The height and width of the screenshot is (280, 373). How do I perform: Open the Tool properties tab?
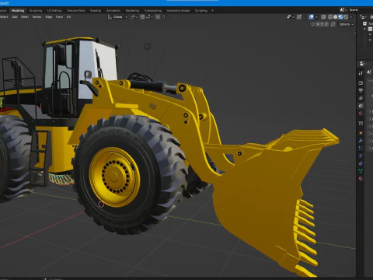pyautogui.click(x=361, y=73)
